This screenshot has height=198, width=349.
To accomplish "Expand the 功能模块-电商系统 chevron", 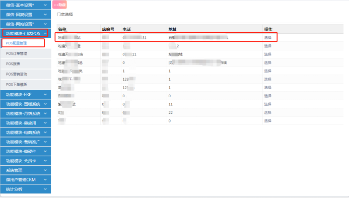I will 45,133.
